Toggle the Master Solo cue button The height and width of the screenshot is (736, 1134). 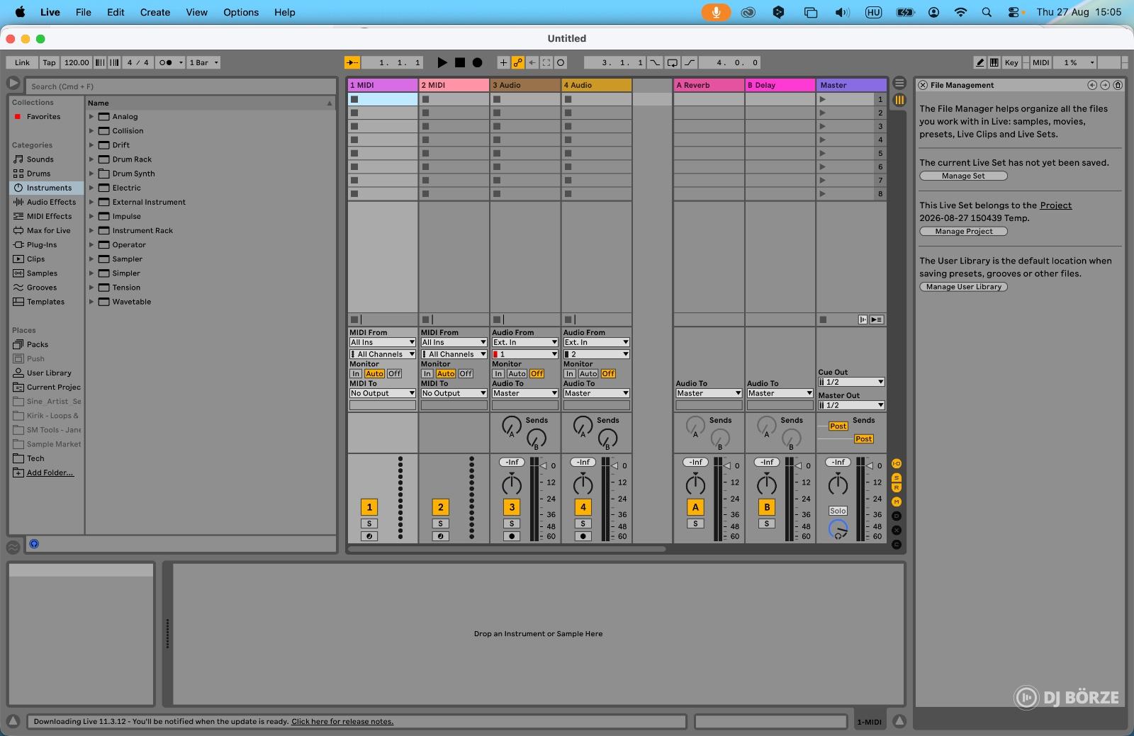point(838,511)
